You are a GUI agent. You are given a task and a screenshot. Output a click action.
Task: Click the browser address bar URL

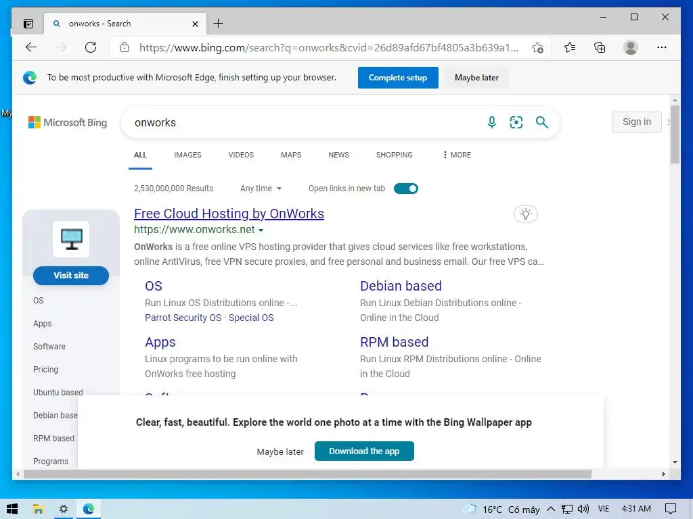[x=329, y=48]
